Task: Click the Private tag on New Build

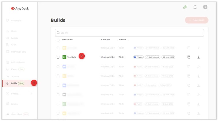Action: (138, 57)
